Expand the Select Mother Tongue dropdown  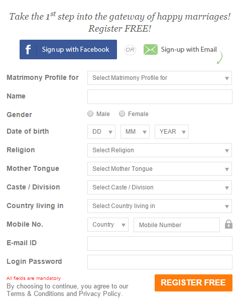160,169
